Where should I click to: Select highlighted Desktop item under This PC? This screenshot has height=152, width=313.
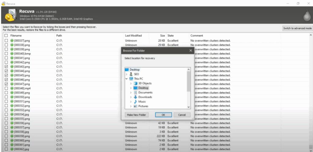click(143, 88)
